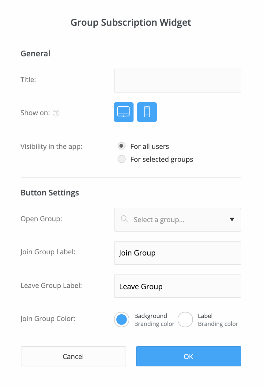Open the Select a group combo box
Image resolution: width=264 pixels, height=386 pixels.
coord(178,220)
